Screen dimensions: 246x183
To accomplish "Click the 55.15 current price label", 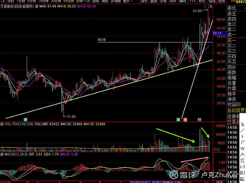I will [220, 33].
